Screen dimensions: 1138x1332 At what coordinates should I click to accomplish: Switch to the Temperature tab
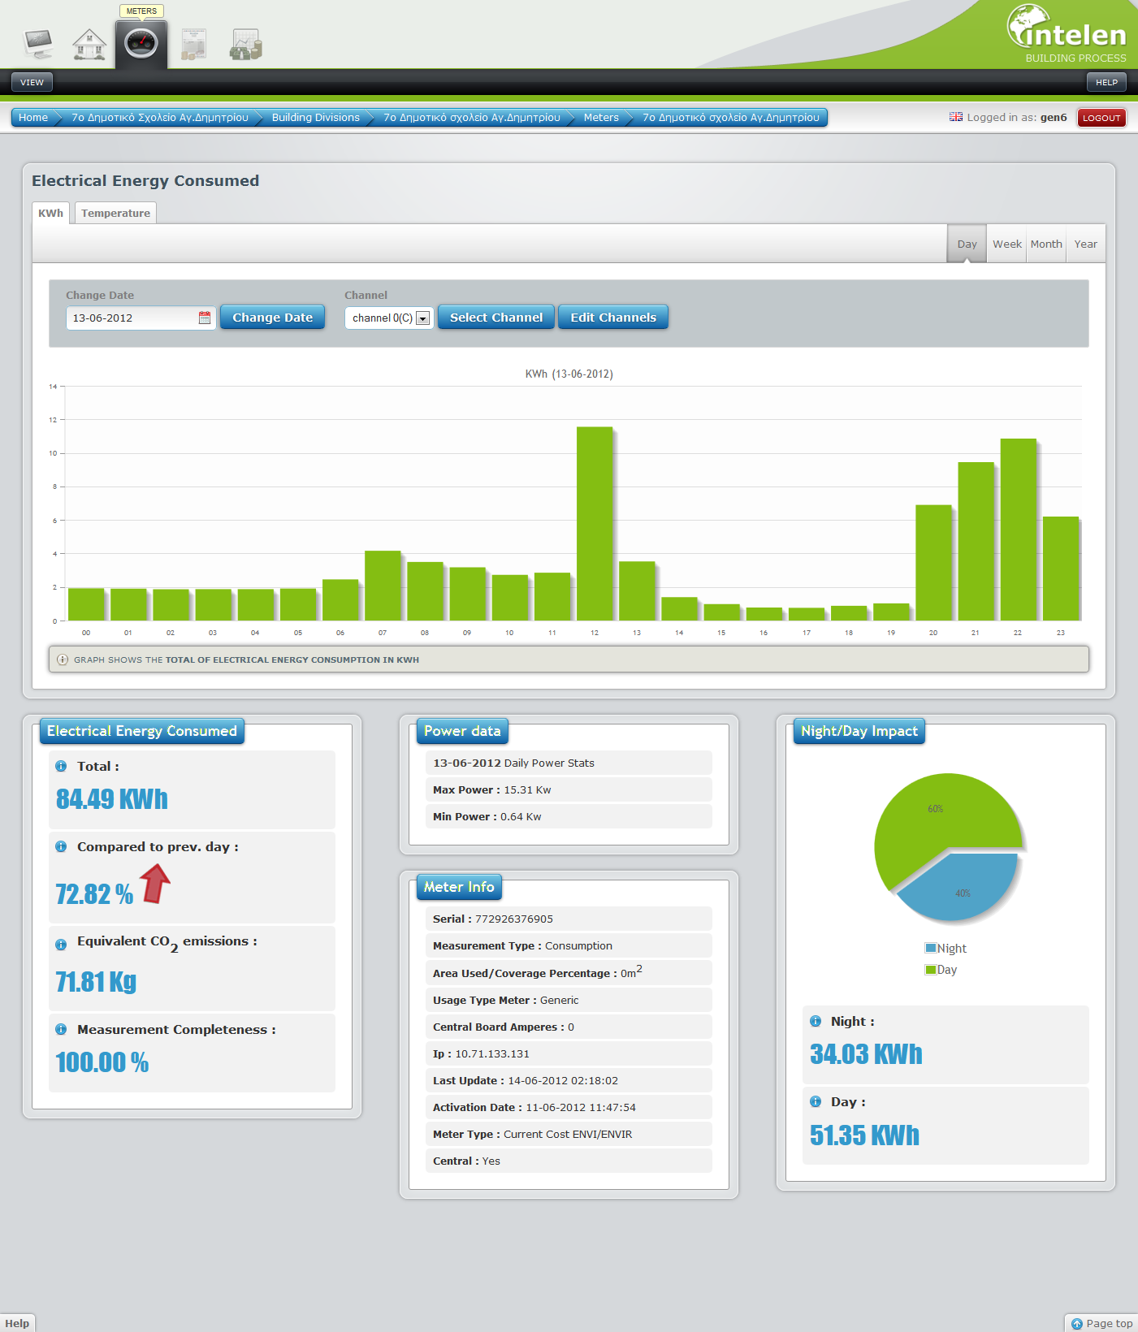(x=115, y=213)
